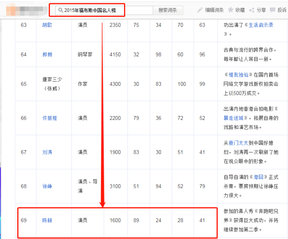Select the 1600 cell in 陈赫's row
This screenshot has height=239, width=288.
(x=115, y=221)
